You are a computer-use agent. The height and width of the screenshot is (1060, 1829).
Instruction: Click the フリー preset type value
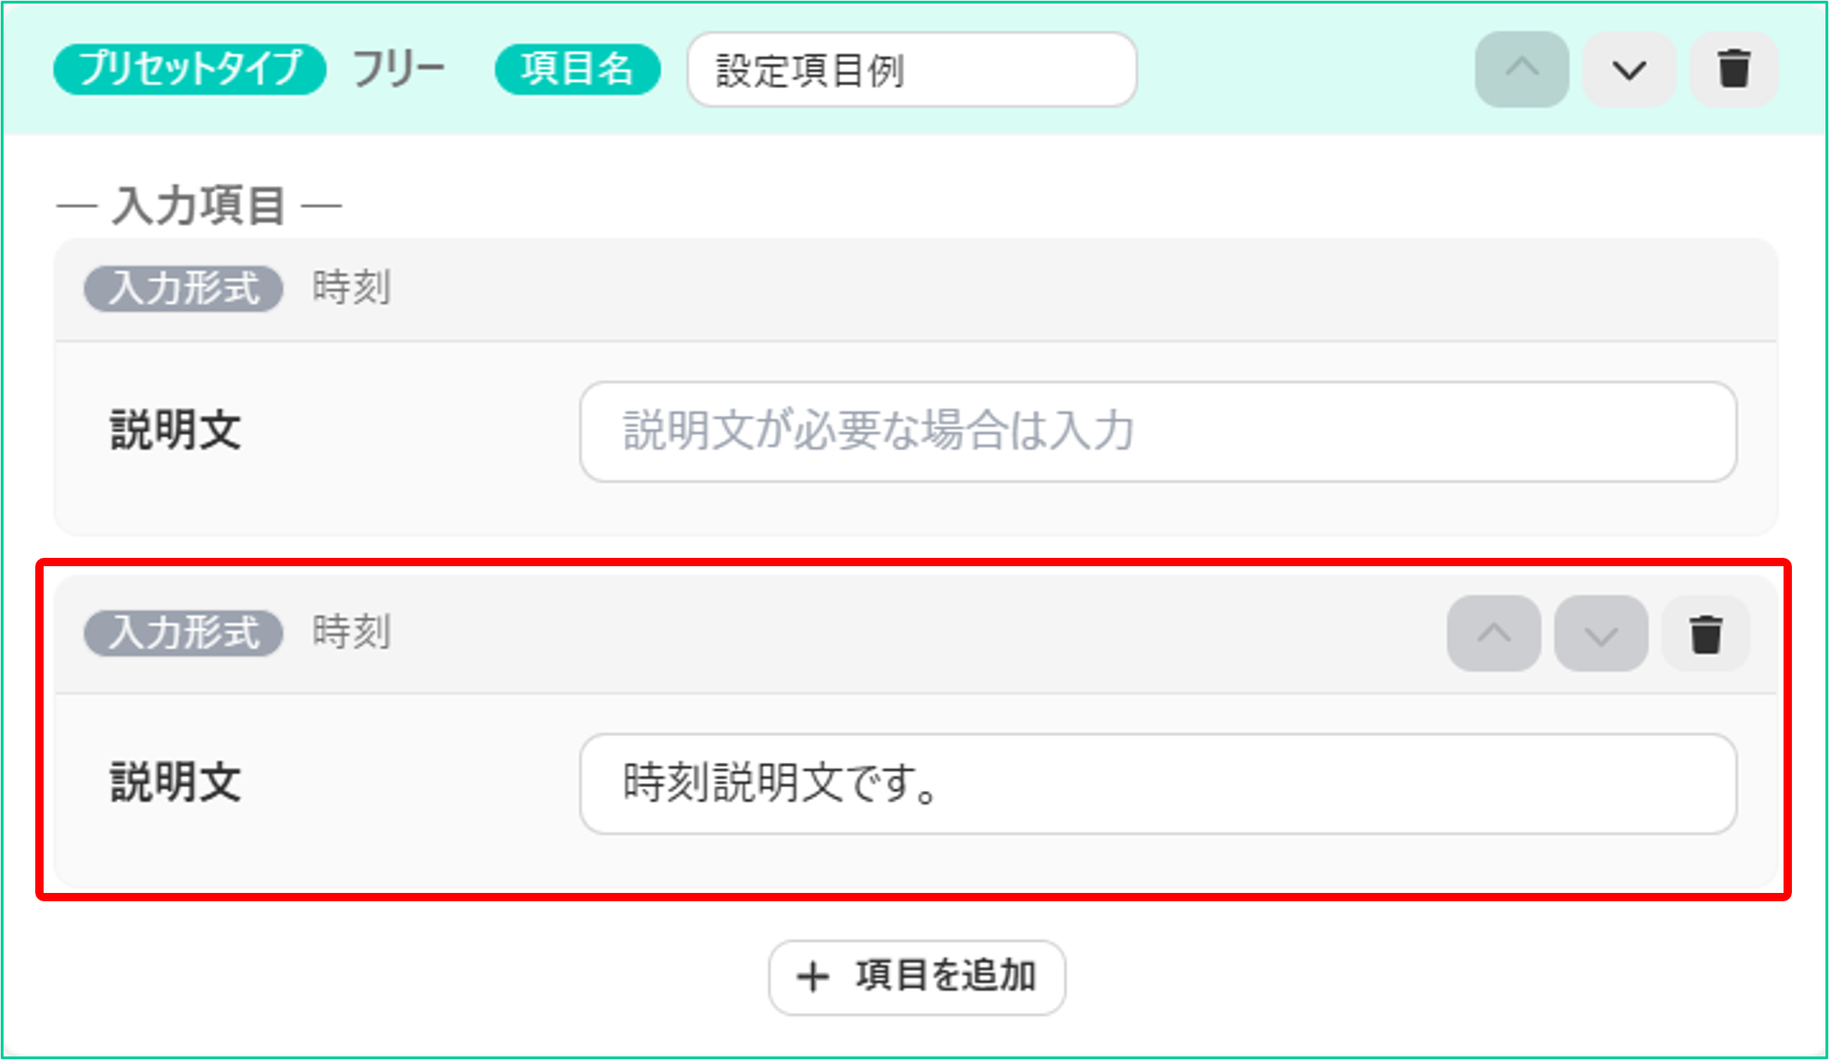[x=399, y=70]
